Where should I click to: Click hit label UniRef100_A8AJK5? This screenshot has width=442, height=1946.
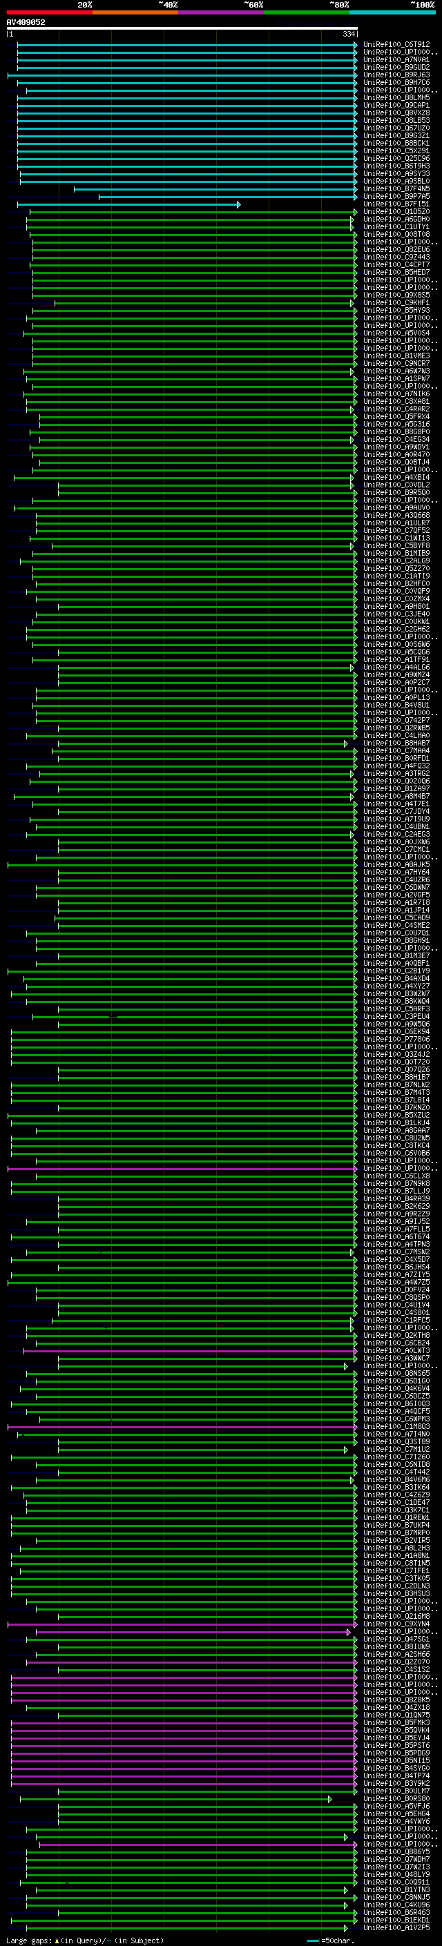click(x=396, y=865)
